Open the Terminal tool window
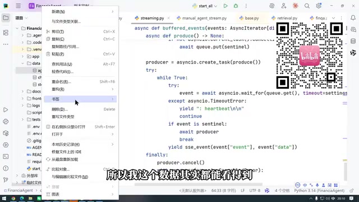The width and height of the screenshot is (359, 202). (x=6, y=157)
